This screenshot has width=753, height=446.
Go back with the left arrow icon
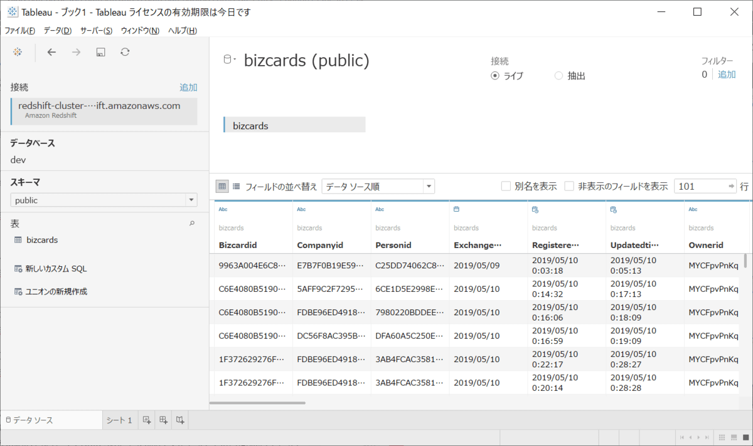[x=51, y=52]
